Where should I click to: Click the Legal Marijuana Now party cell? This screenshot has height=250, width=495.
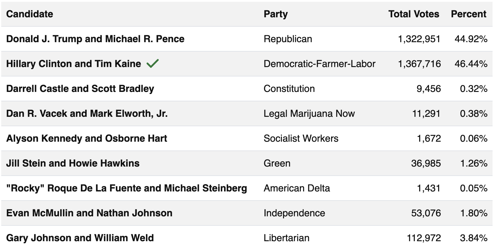[x=309, y=113]
